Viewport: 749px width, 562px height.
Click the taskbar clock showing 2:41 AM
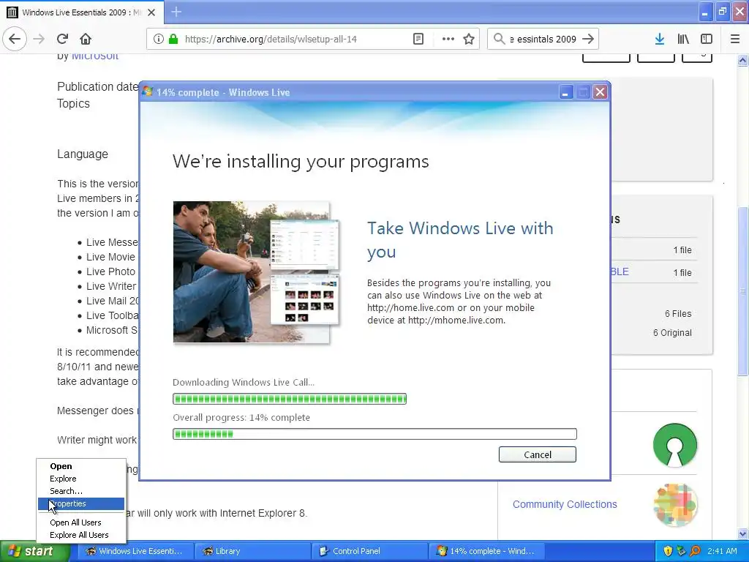point(722,551)
